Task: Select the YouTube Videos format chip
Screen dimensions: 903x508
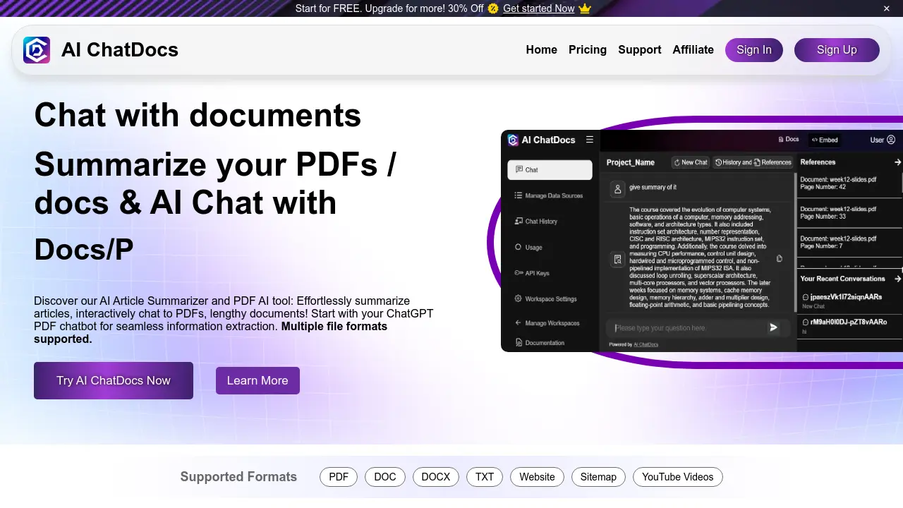Action: point(678,477)
